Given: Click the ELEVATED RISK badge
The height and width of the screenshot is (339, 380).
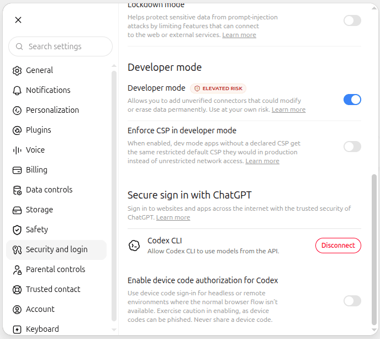Looking at the screenshot, I should (218, 88).
